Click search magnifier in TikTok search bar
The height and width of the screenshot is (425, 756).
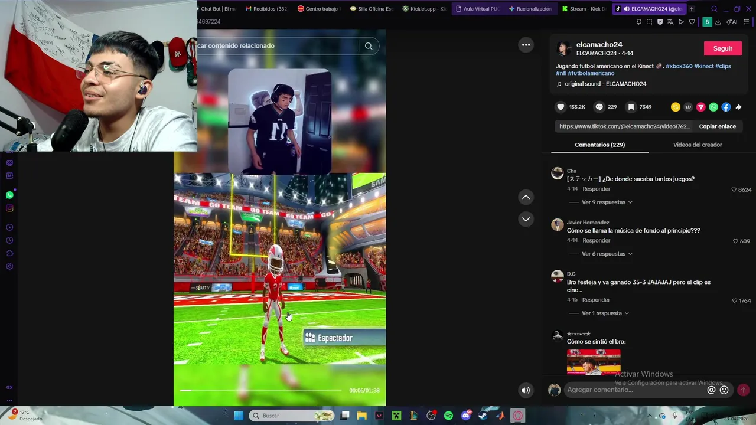coord(369,46)
